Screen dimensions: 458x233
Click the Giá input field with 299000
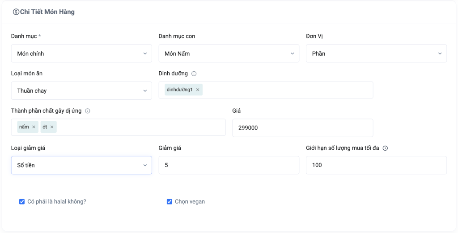click(302, 128)
